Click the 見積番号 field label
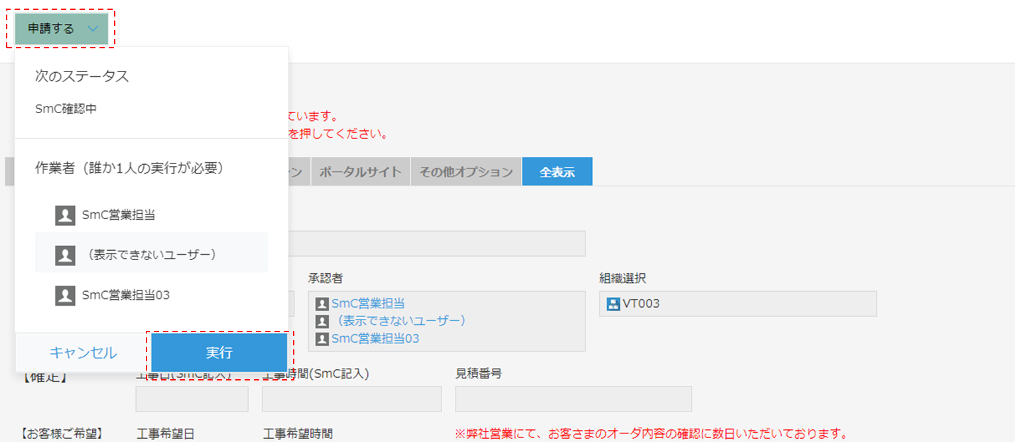The width and height of the screenshot is (1015, 442). click(x=479, y=374)
